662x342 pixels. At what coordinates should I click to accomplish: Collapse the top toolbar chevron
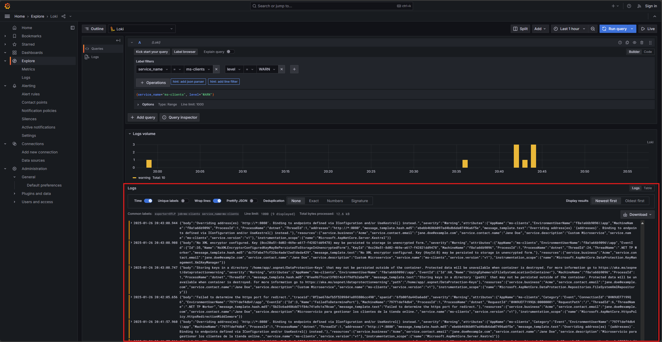click(x=654, y=16)
